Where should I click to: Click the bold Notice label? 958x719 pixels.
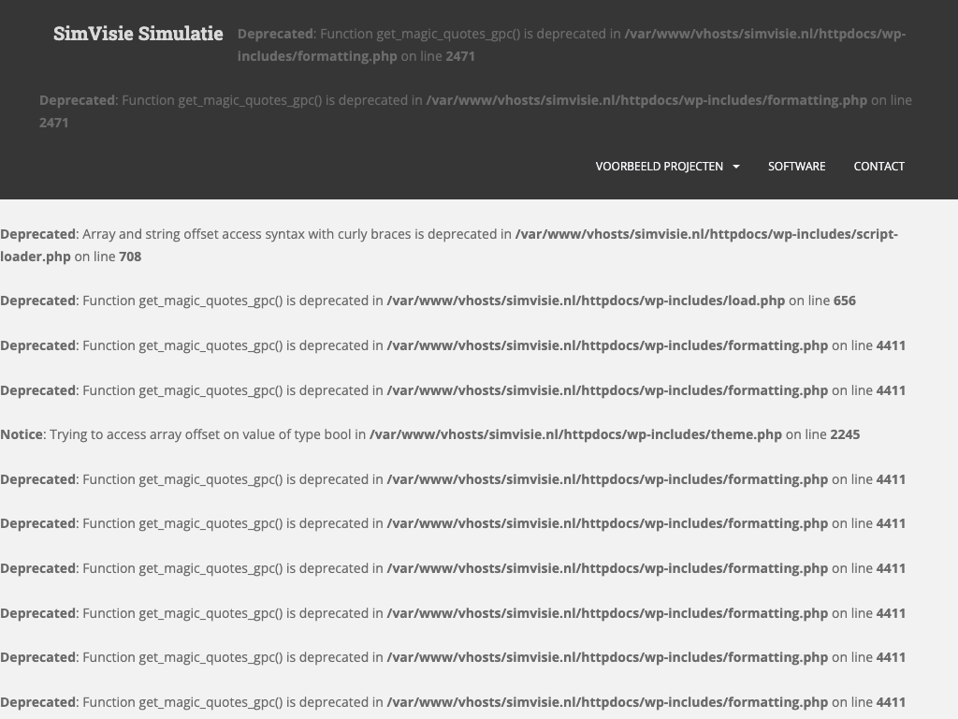22,434
